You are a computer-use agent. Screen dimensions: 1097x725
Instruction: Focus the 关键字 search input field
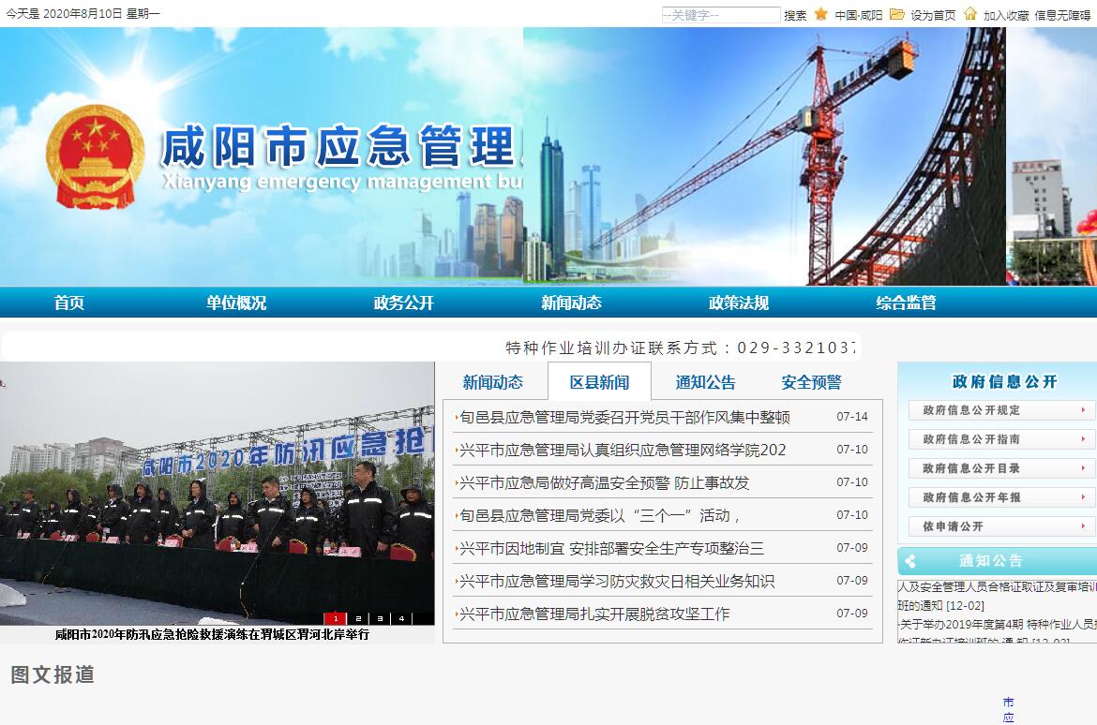721,15
